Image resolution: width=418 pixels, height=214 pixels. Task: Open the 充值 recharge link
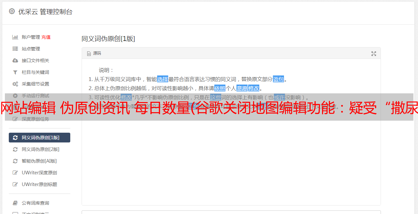46,37
